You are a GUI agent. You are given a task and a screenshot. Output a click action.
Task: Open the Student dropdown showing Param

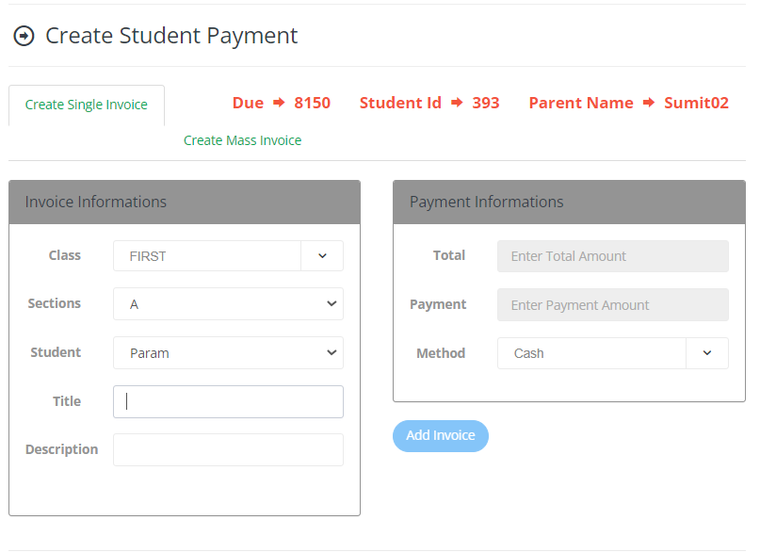point(217,352)
